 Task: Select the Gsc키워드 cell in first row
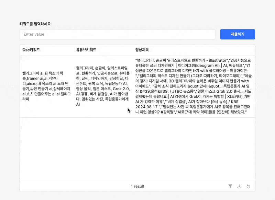[46, 86]
